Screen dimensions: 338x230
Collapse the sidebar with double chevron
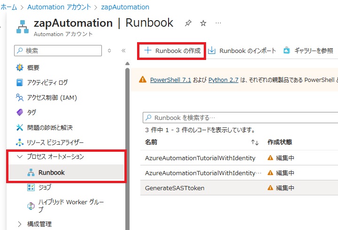123,51
